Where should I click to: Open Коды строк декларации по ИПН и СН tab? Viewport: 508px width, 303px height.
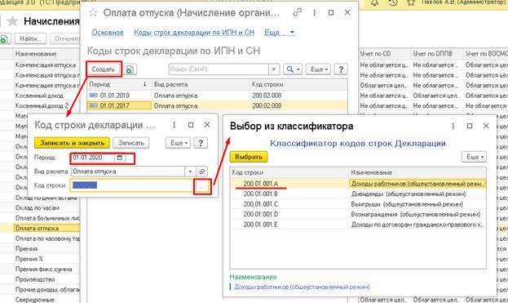194,33
